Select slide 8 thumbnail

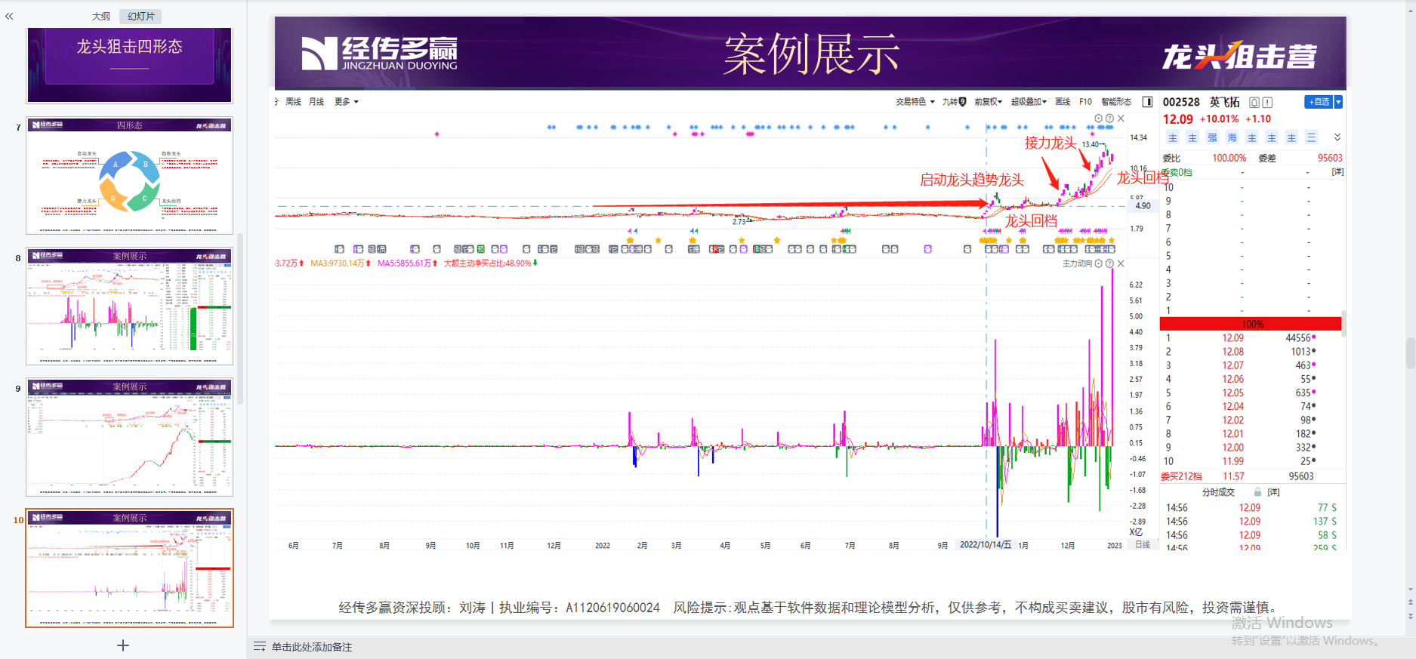(x=129, y=306)
